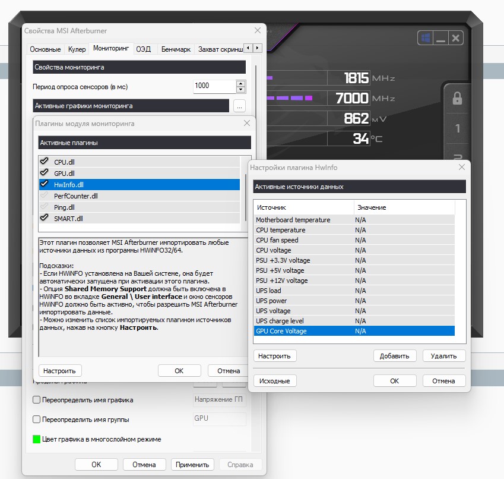The image size is (504, 479).
Task: Check 'Переопределить имя графика' checkbox
Action: tap(37, 400)
